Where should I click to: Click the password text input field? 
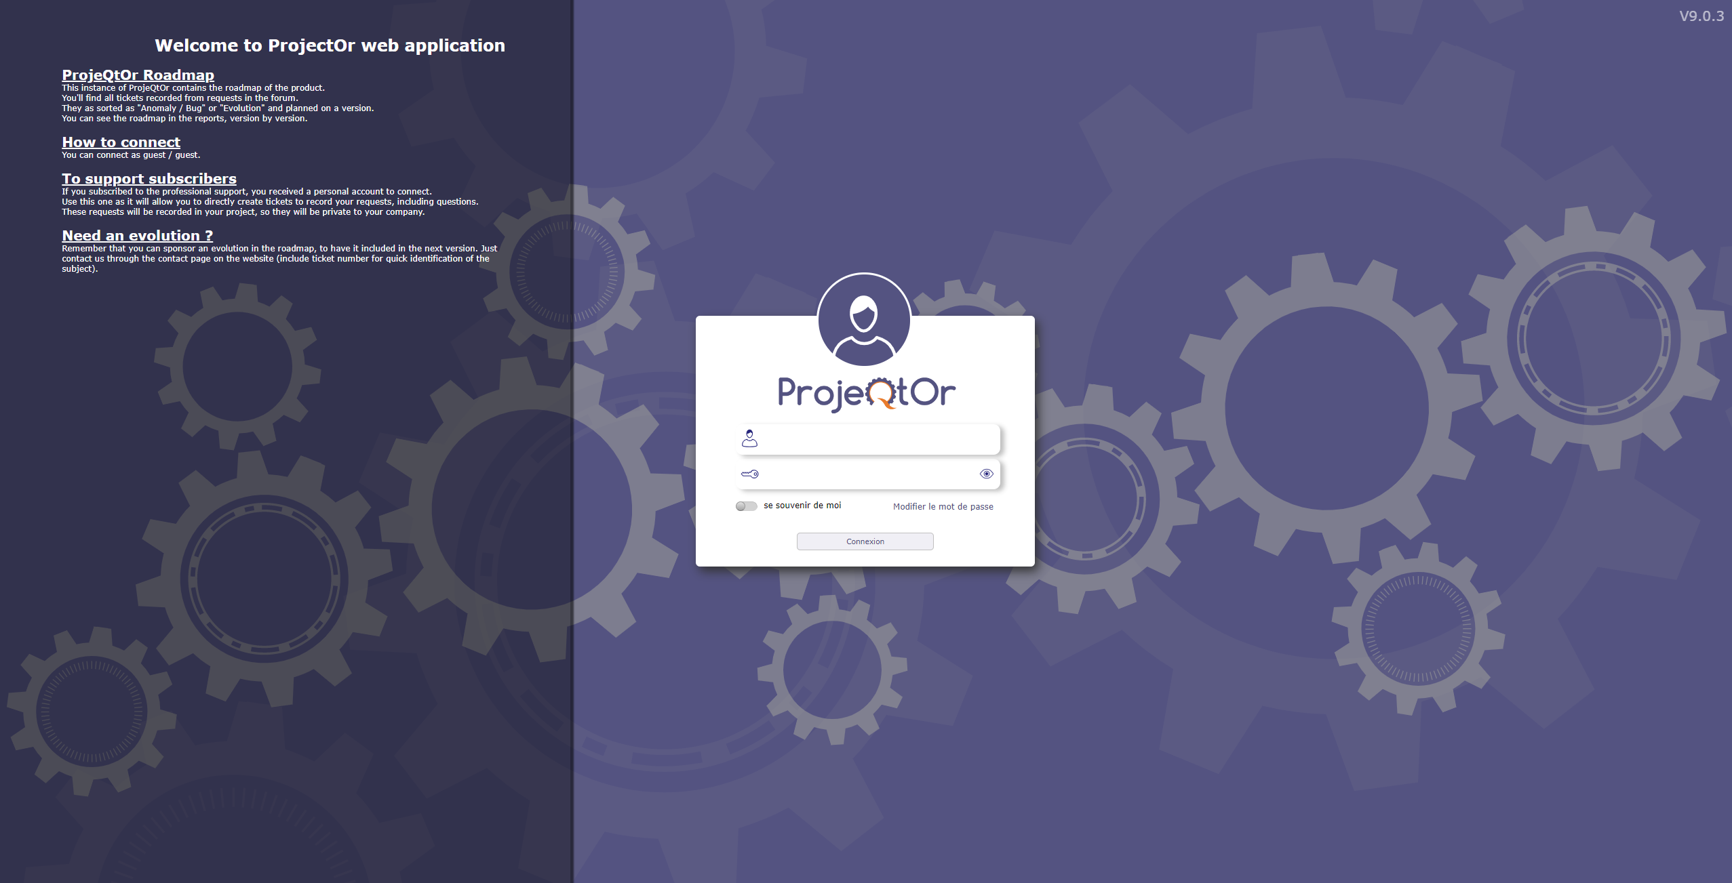[x=867, y=473]
